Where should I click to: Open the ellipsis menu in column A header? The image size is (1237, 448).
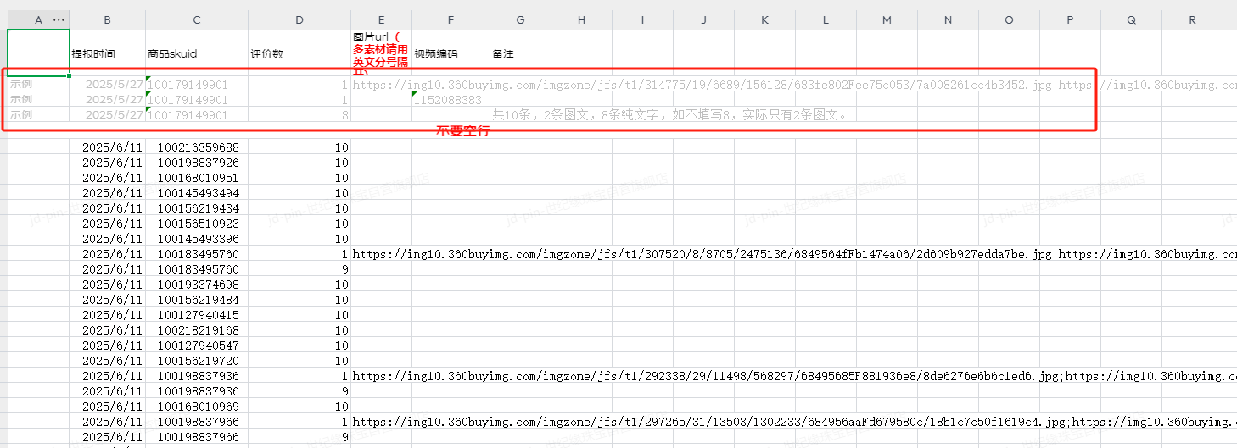coord(59,19)
